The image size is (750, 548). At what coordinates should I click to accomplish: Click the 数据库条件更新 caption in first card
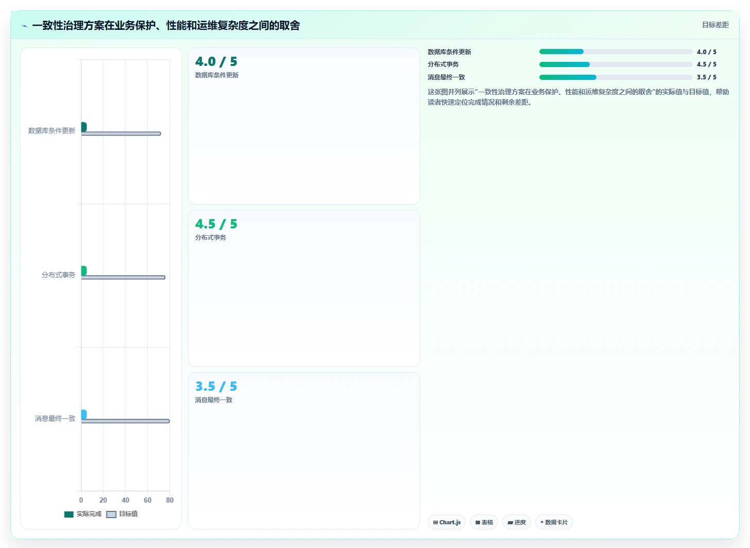[217, 75]
